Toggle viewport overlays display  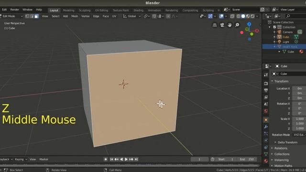point(221,16)
